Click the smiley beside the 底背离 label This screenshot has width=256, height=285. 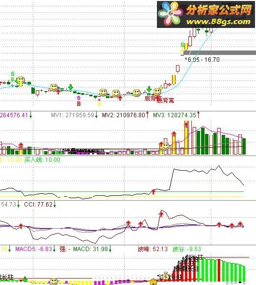point(157,92)
